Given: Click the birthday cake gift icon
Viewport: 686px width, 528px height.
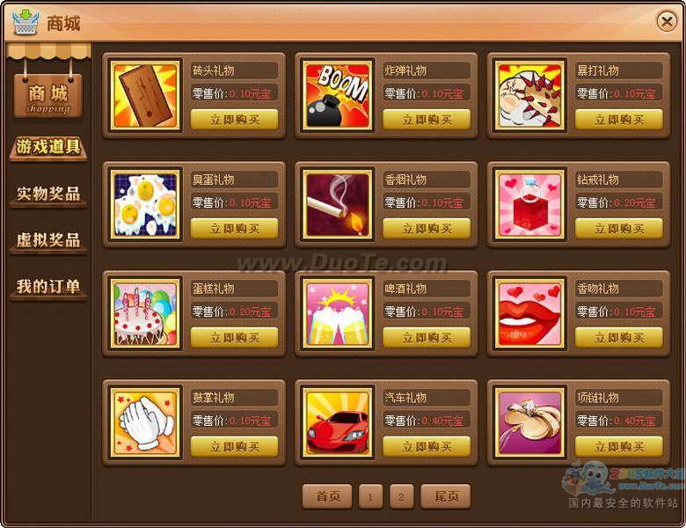Looking at the screenshot, I should [145, 313].
